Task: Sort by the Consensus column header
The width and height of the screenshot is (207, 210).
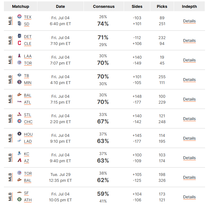Action: pyautogui.click(x=104, y=6)
